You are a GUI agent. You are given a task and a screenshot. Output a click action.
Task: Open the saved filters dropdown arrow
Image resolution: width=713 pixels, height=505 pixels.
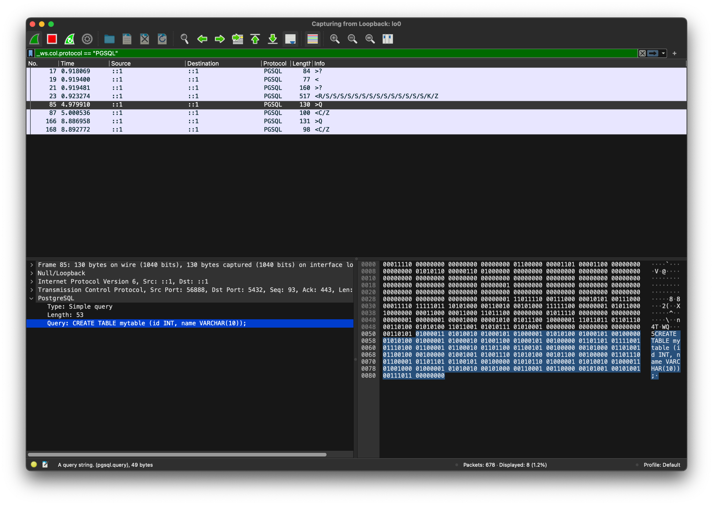[663, 53]
